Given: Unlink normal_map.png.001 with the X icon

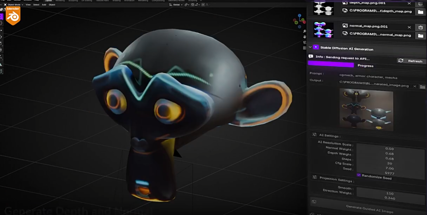Looking at the screenshot, I should coord(409,27).
